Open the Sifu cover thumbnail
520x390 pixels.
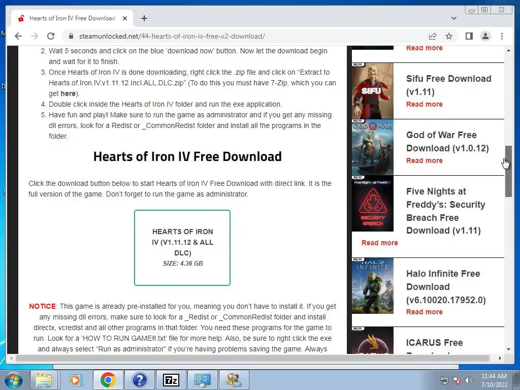372,91
